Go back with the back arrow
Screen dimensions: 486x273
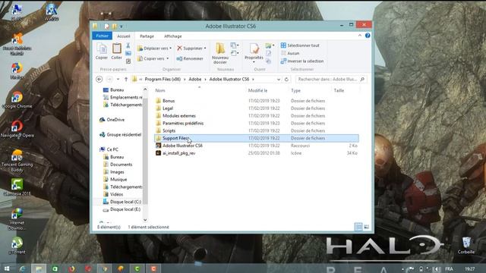click(x=99, y=79)
